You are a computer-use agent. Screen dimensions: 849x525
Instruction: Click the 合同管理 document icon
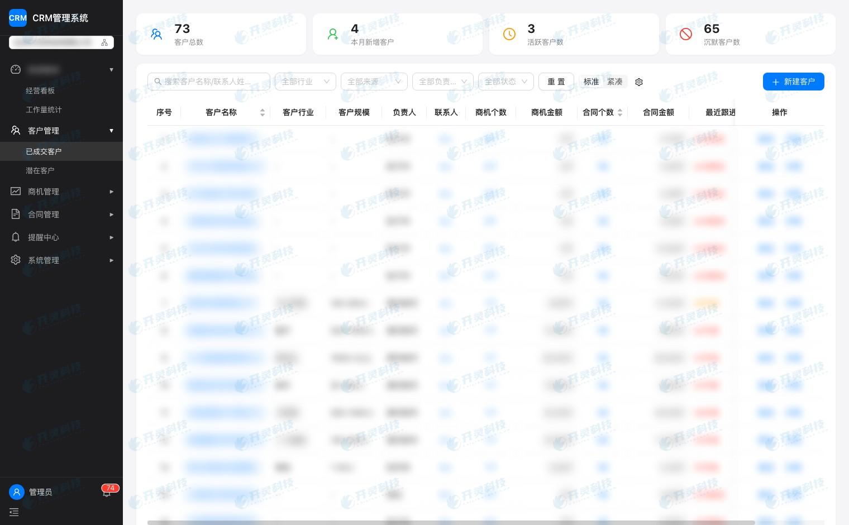point(16,214)
